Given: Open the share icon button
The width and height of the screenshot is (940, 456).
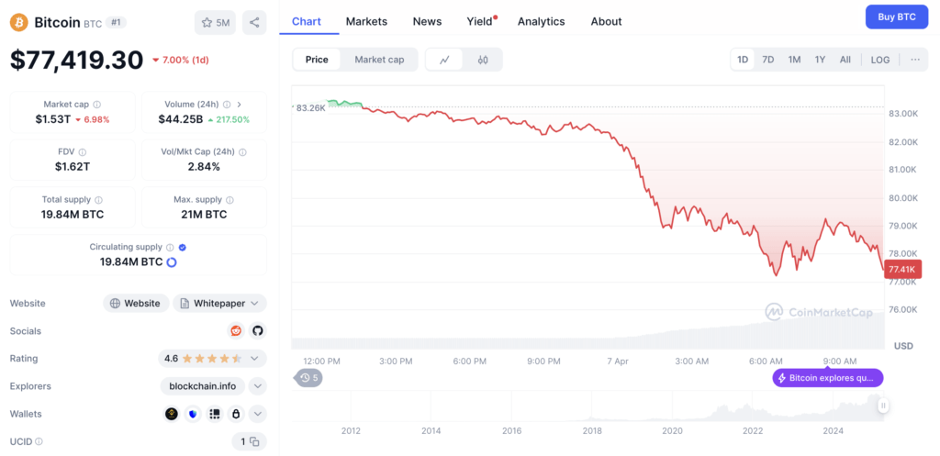Looking at the screenshot, I should [x=254, y=23].
